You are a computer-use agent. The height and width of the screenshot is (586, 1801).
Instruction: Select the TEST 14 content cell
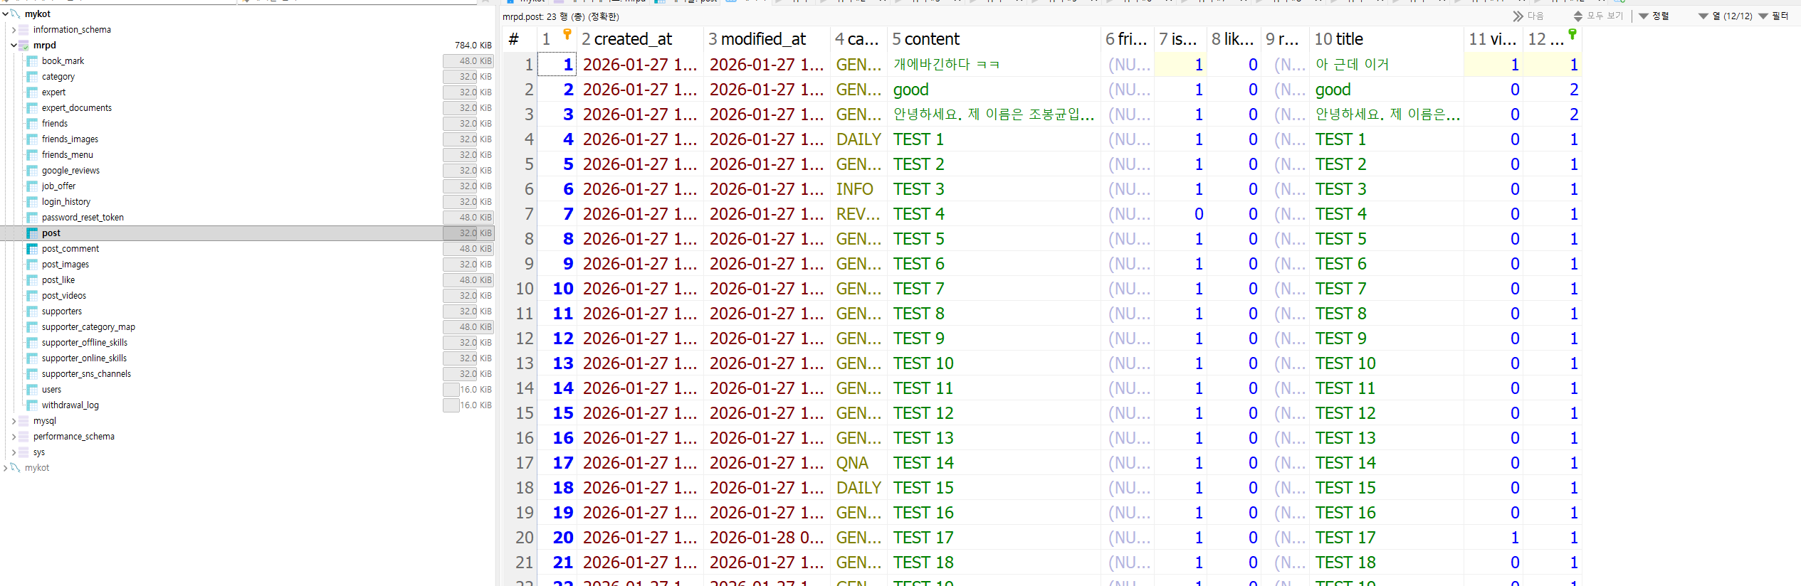[x=923, y=463]
